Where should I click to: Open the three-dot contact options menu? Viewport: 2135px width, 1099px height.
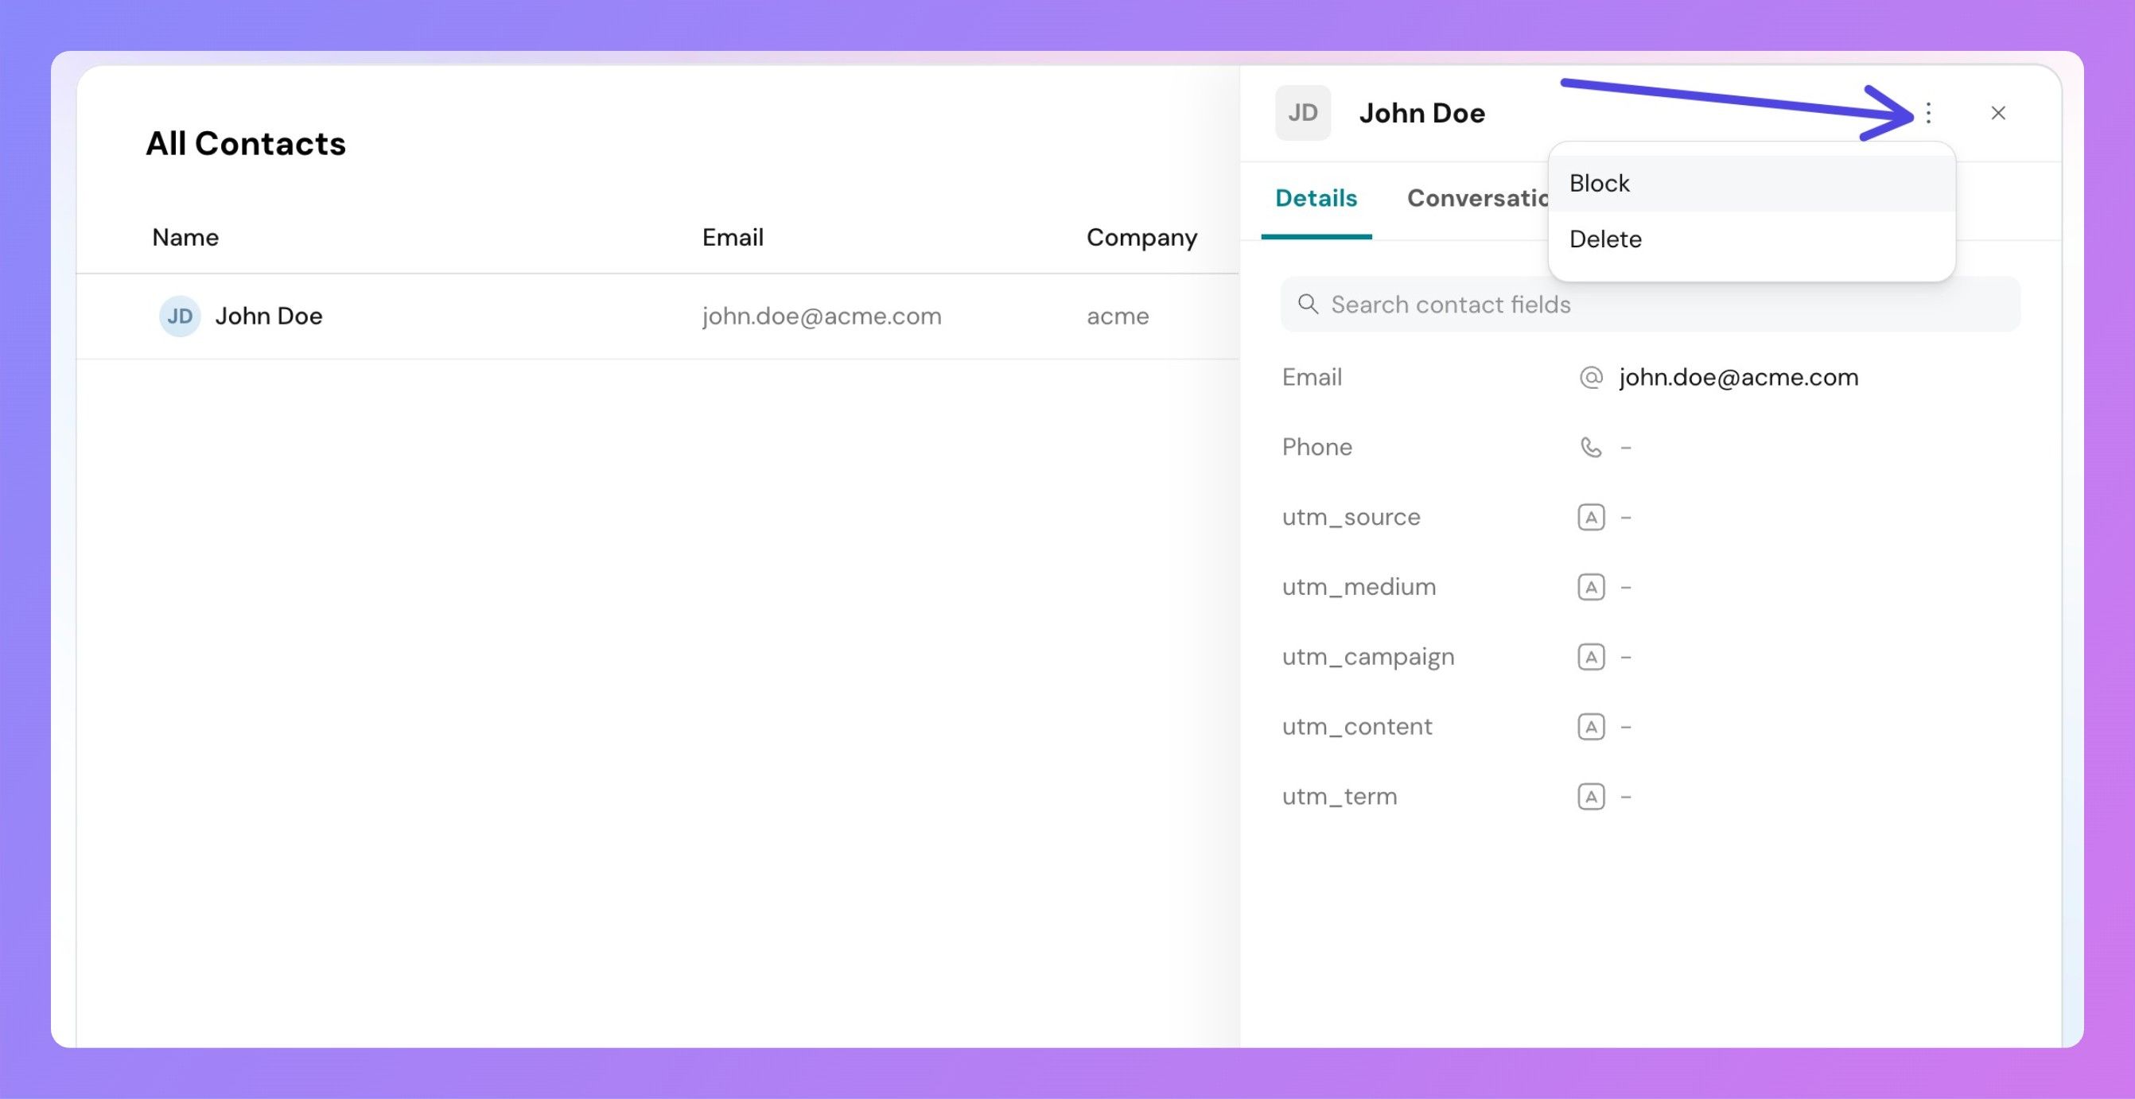point(1928,113)
